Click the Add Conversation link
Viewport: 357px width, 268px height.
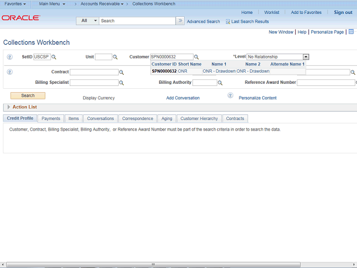pyautogui.click(x=183, y=98)
